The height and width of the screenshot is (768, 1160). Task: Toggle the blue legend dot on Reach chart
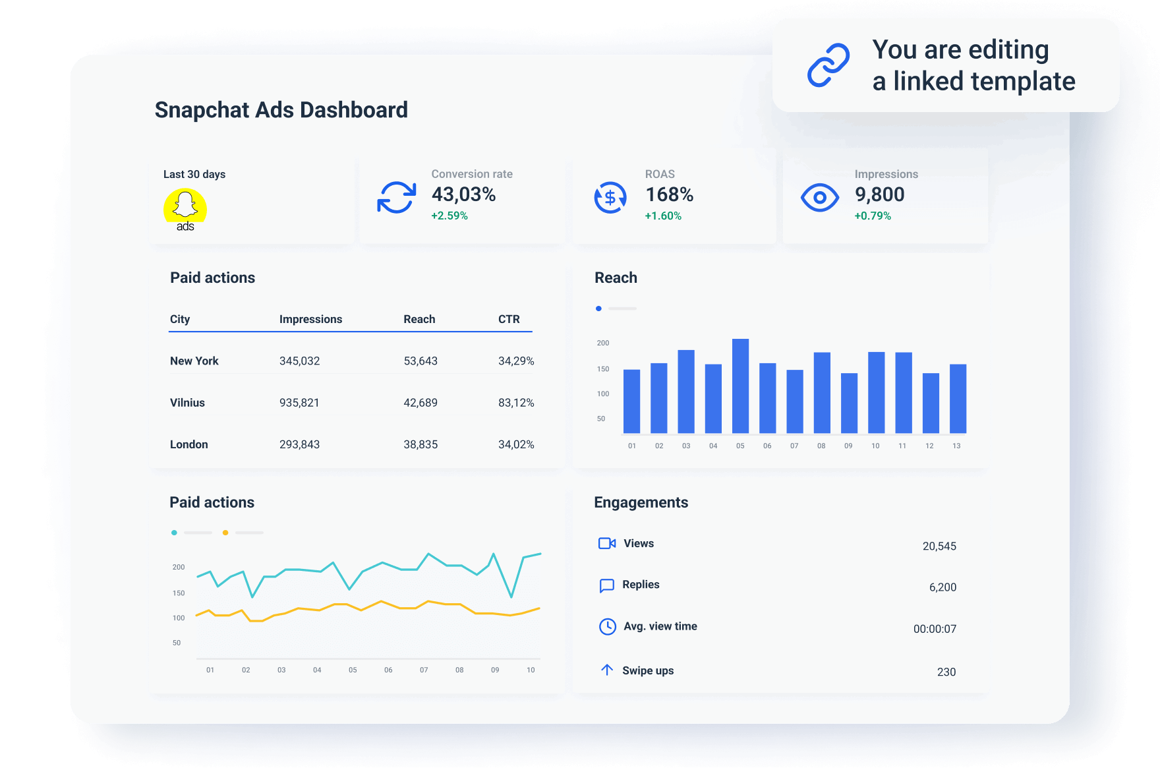(x=598, y=308)
